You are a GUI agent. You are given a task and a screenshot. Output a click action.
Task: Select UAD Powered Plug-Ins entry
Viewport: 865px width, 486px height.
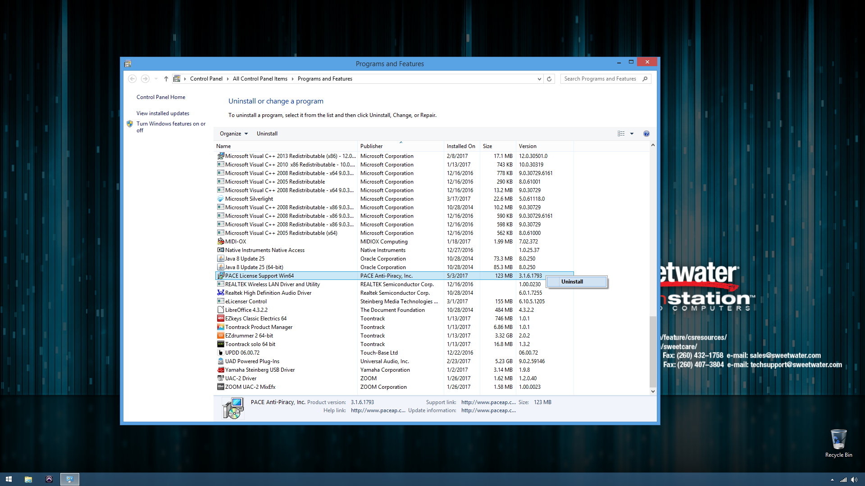pos(253,361)
